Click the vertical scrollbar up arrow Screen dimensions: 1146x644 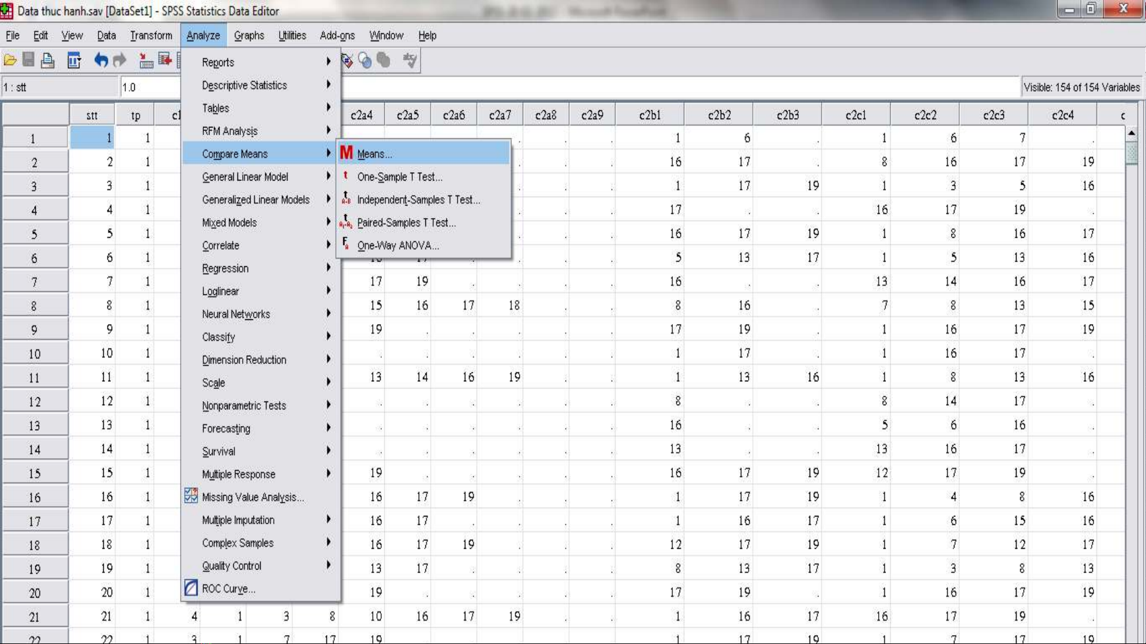[1131, 133]
